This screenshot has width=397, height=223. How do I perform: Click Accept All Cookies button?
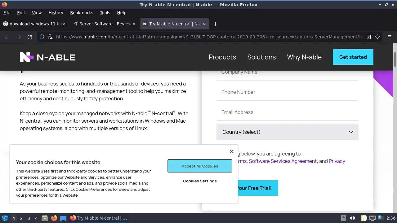click(200, 166)
